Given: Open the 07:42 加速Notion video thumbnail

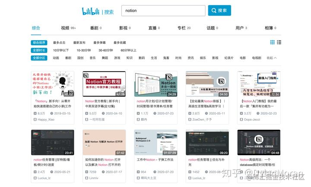Looking at the screenshot, I should coord(104,143).
